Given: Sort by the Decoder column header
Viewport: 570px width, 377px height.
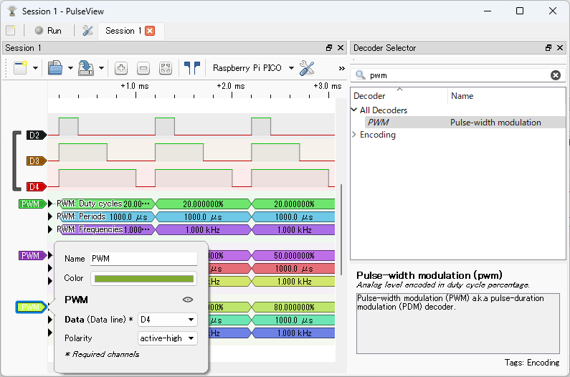Looking at the screenshot, I should pos(399,96).
